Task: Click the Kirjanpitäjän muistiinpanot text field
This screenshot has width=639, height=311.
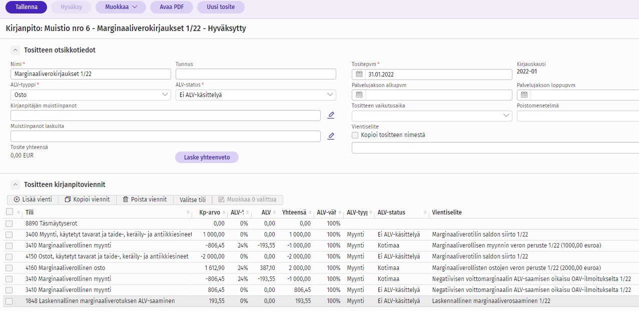Action: 166,115
